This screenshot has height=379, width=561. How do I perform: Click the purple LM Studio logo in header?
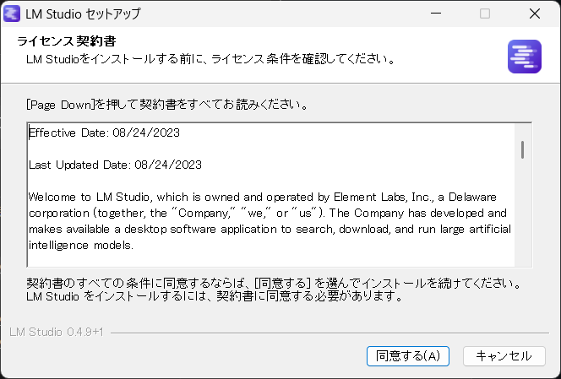click(524, 57)
